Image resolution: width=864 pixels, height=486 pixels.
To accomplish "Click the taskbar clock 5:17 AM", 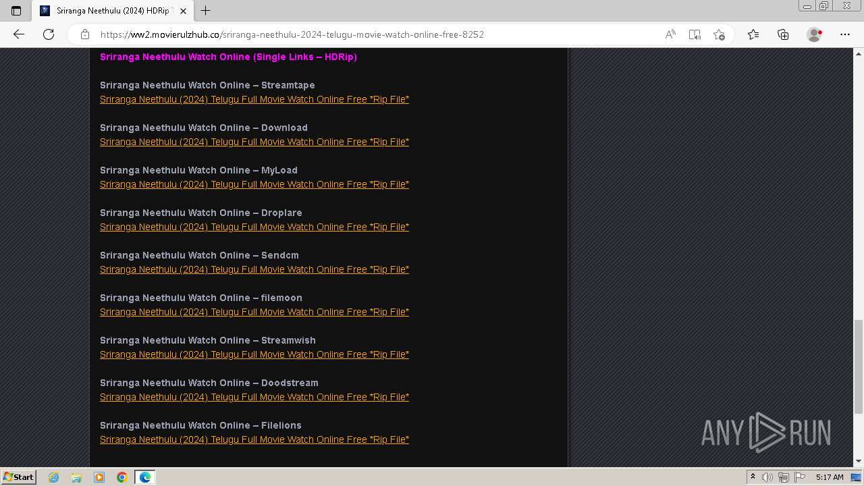I will point(830,477).
